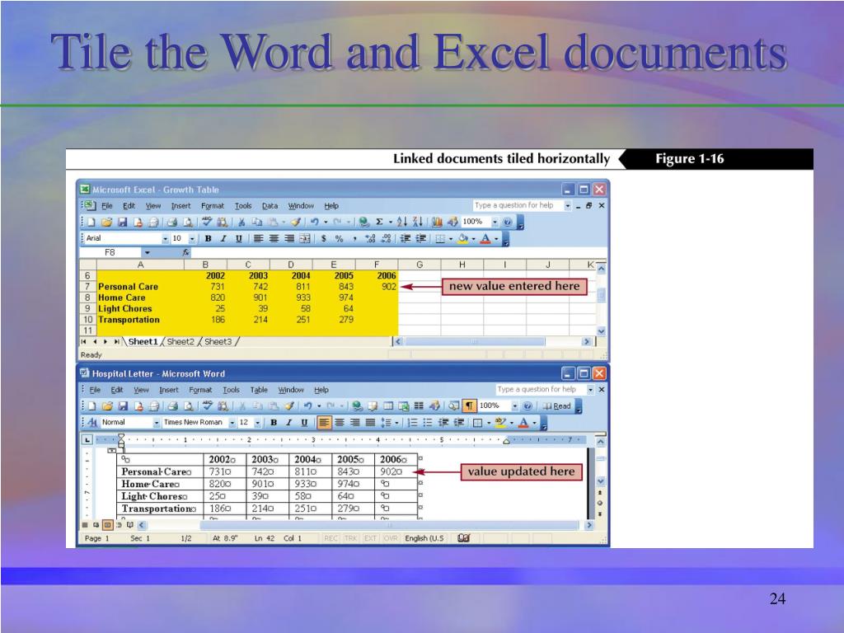Click the Highlight color pen in Word
The width and height of the screenshot is (844, 633).
click(500, 423)
